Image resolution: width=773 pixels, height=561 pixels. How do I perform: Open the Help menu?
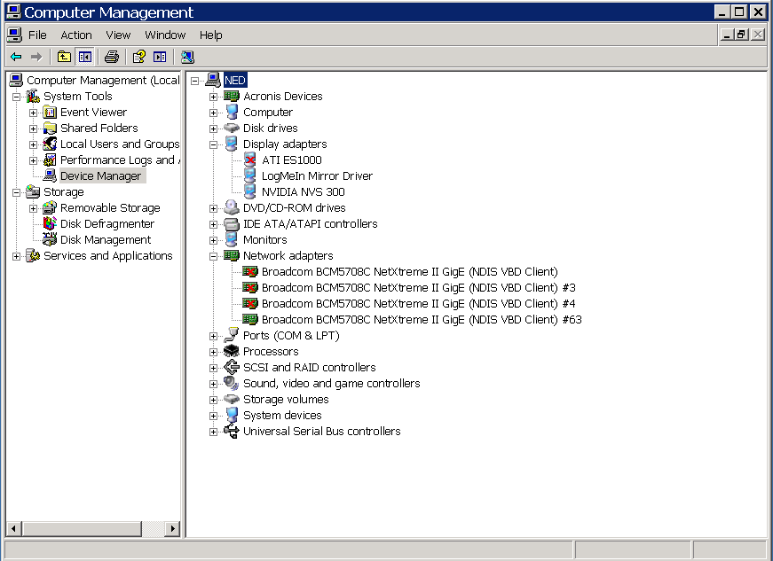211,35
